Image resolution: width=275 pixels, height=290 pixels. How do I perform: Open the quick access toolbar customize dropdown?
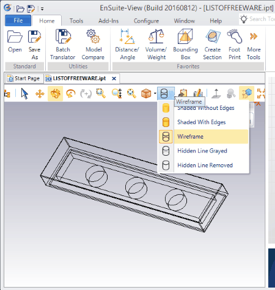(42, 9)
